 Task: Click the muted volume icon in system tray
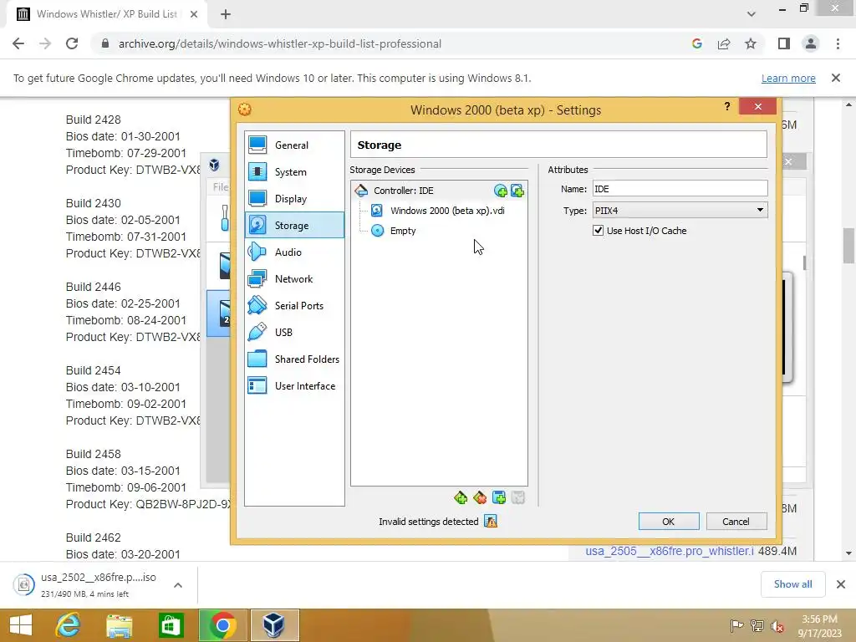point(777,626)
